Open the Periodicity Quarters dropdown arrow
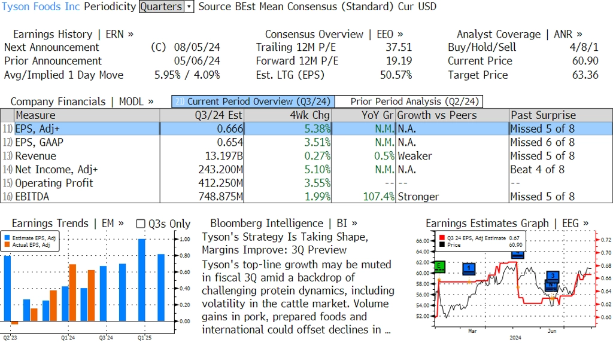This screenshot has height=343, width=613. [x=189, y=7]
